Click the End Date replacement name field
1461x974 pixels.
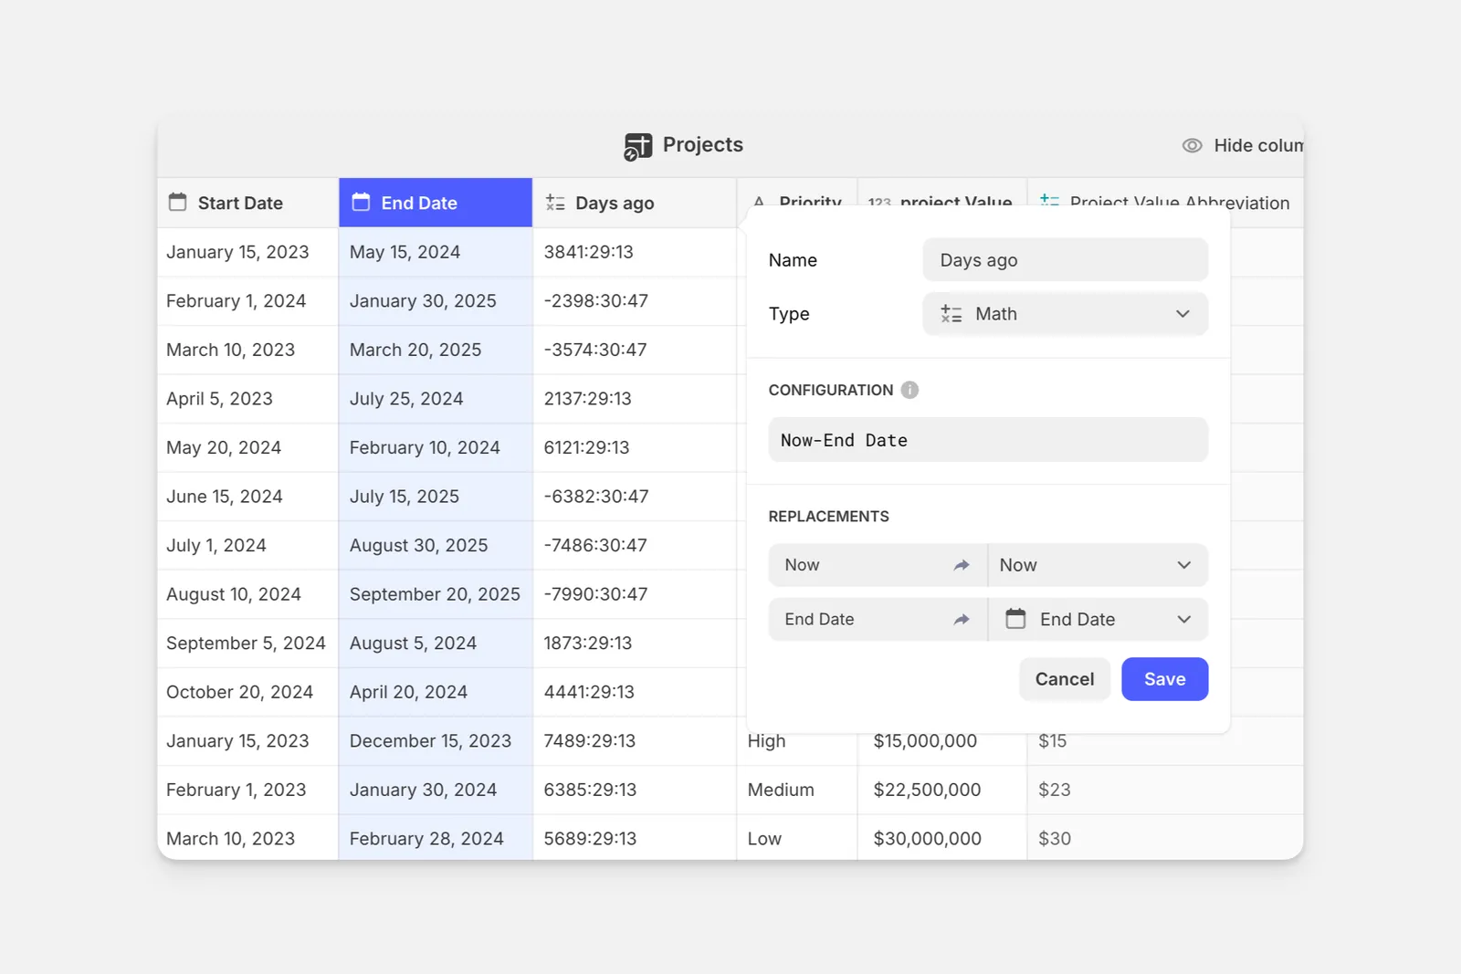point(878,619)
